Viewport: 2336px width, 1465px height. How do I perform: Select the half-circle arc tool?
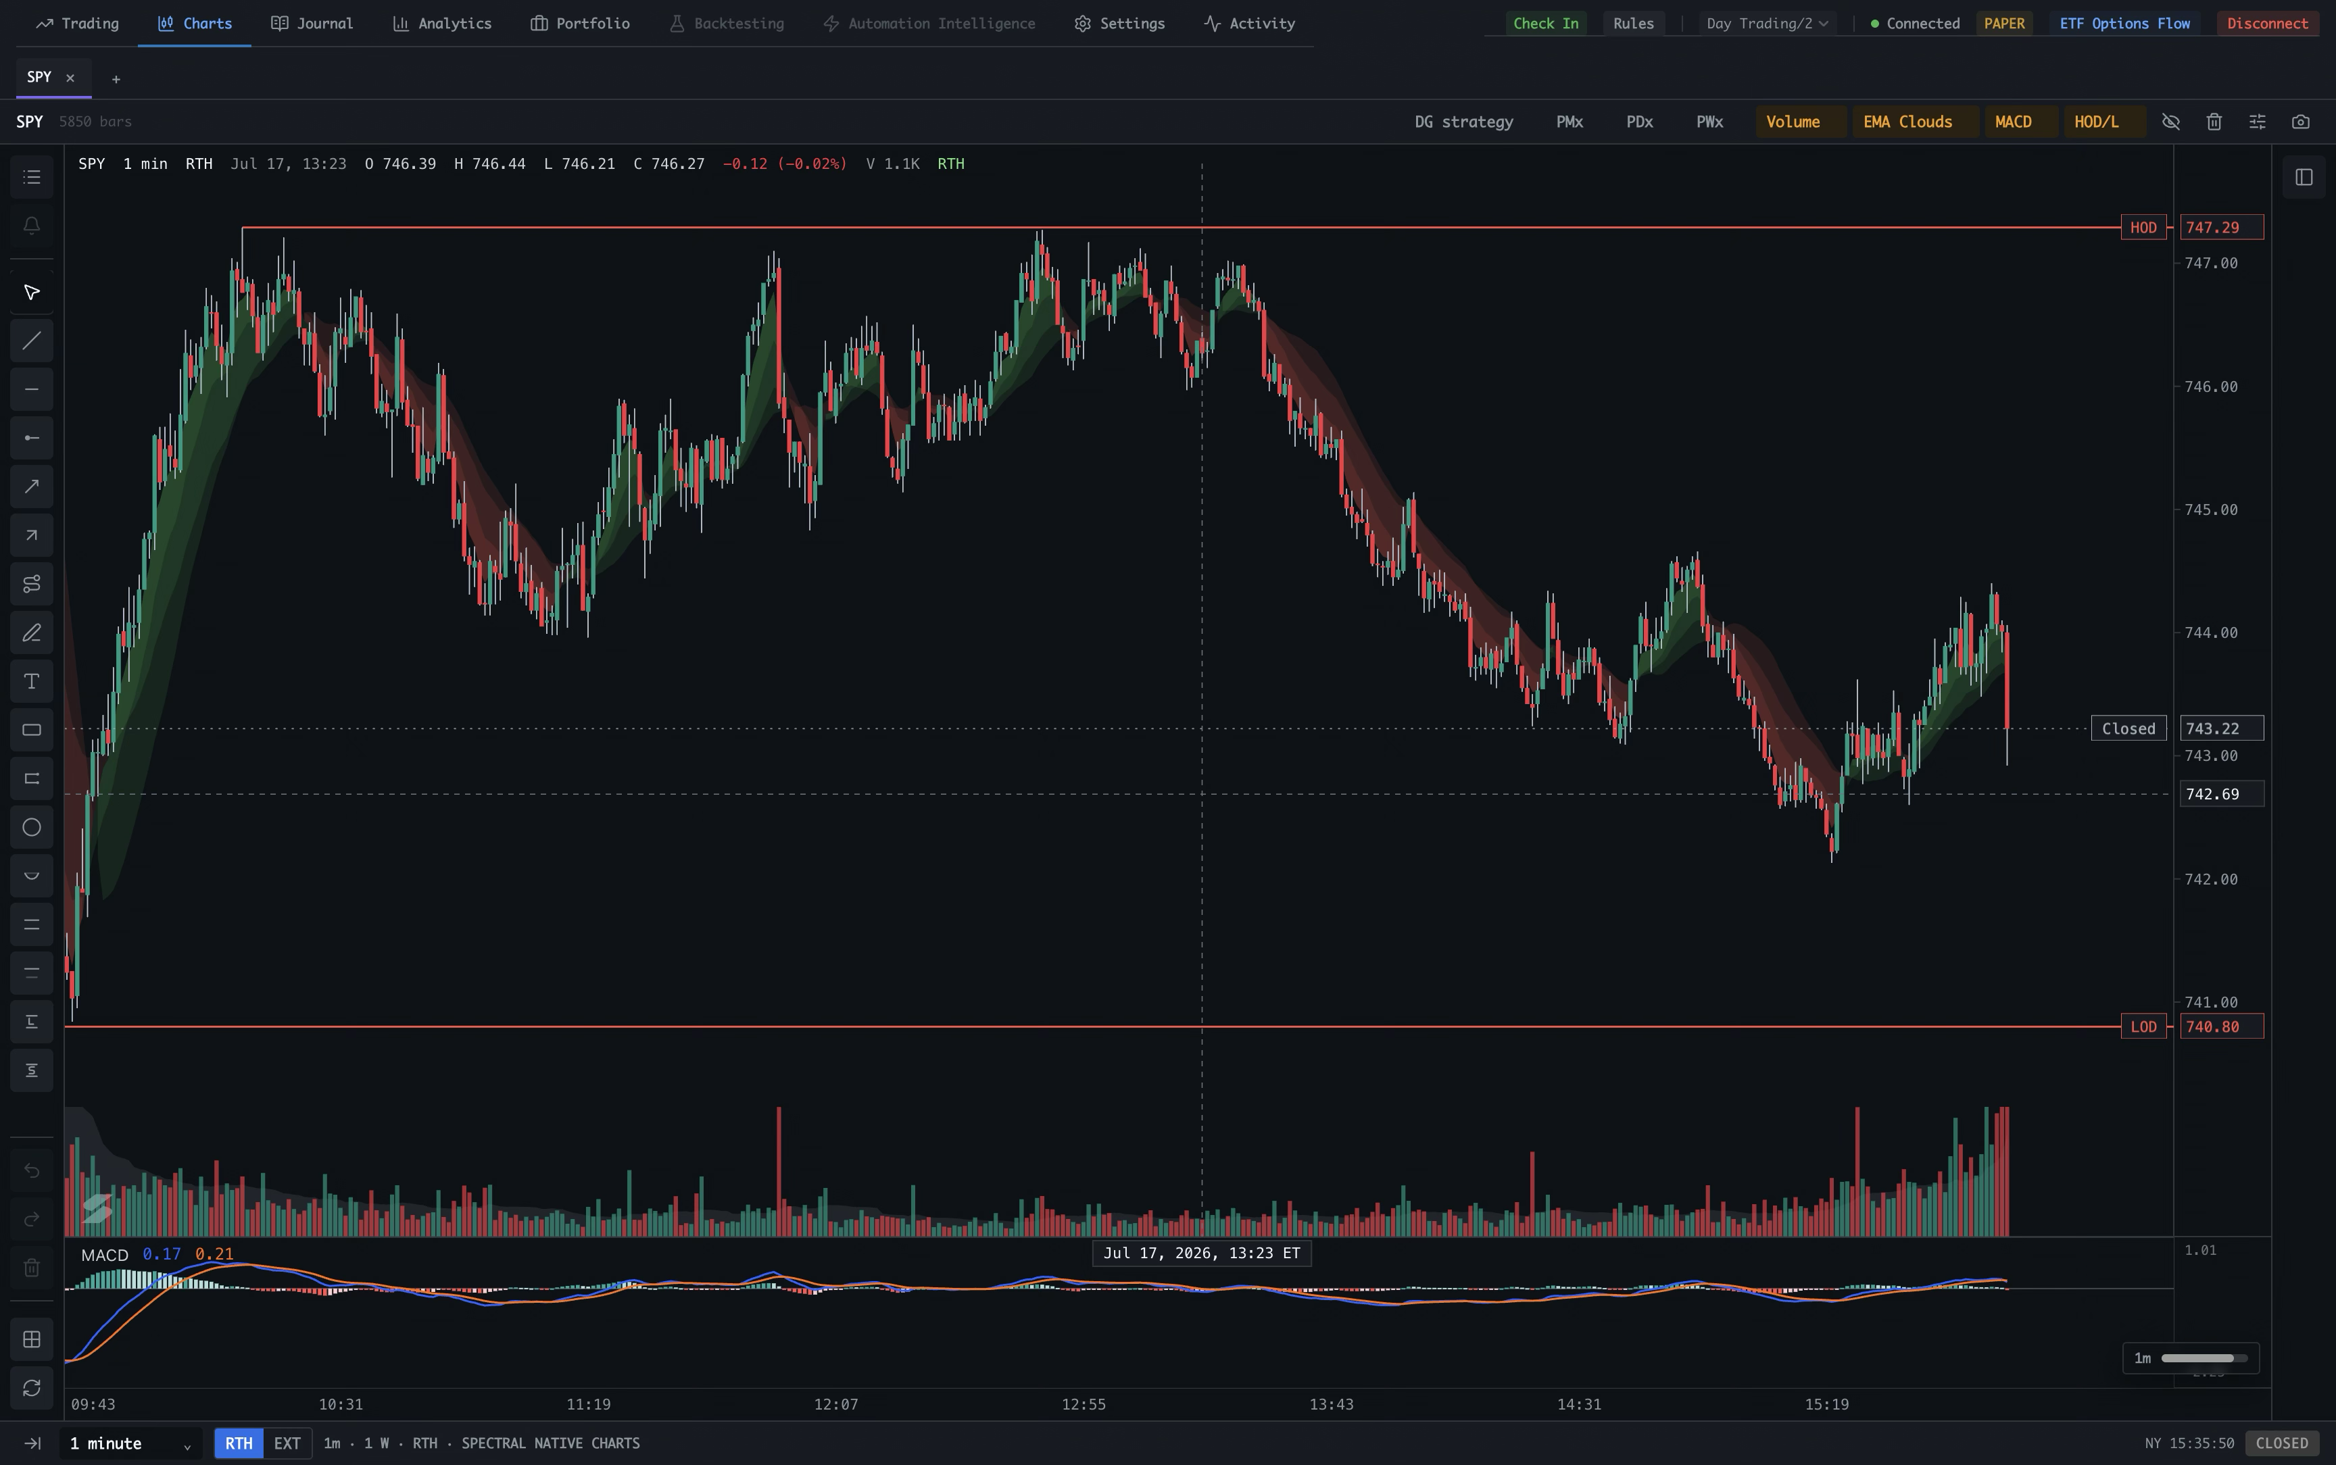(x=31, y=876)
